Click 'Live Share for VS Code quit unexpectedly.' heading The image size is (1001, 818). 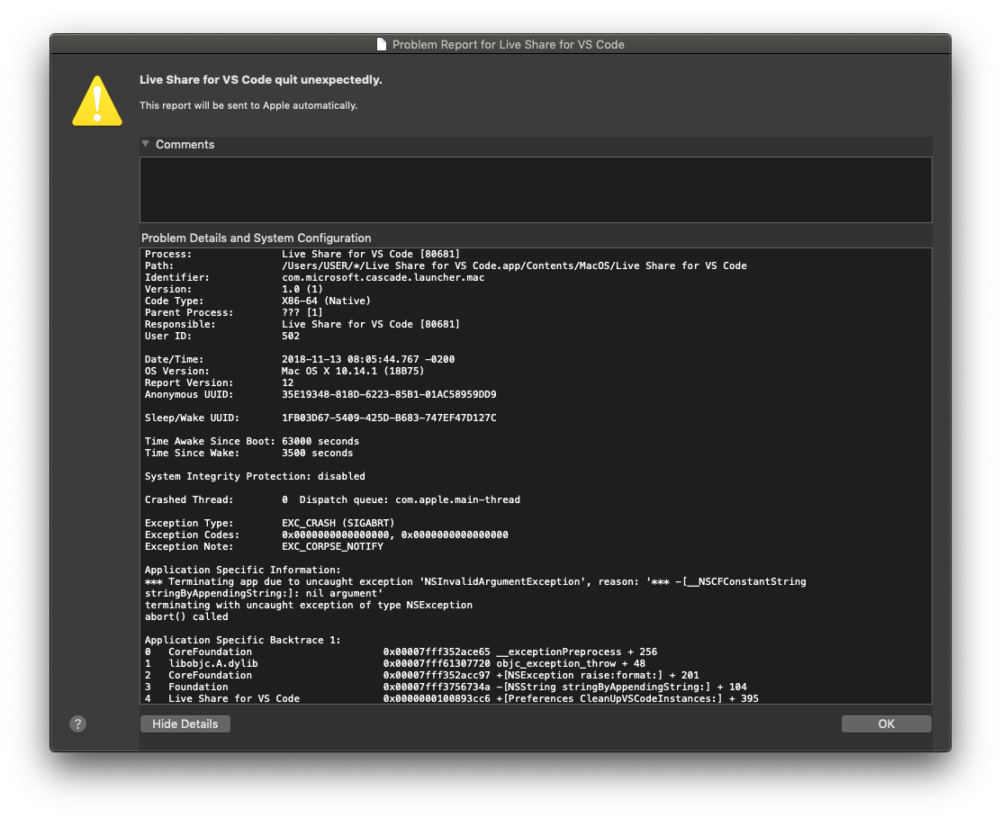261,80
